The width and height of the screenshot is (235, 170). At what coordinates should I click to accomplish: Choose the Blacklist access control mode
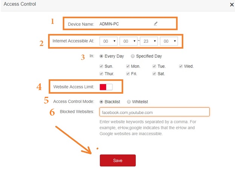pos(101,101)
